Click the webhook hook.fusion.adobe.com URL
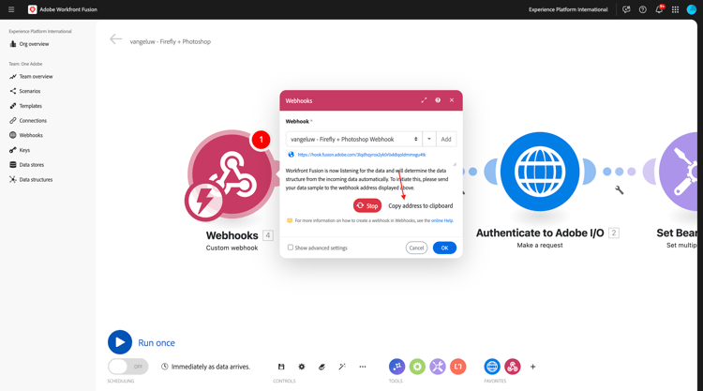This screenshot has height=391, width=703. pos(362,155)
